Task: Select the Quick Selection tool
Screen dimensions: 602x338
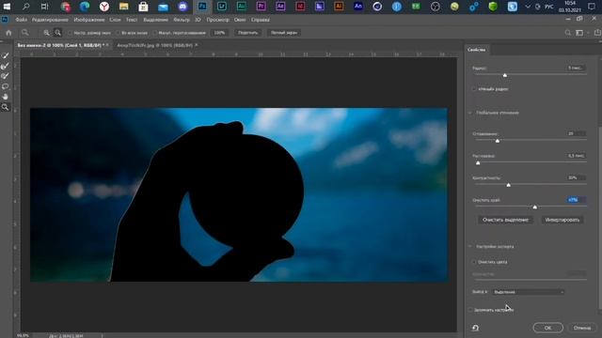Action: [5, 56]
